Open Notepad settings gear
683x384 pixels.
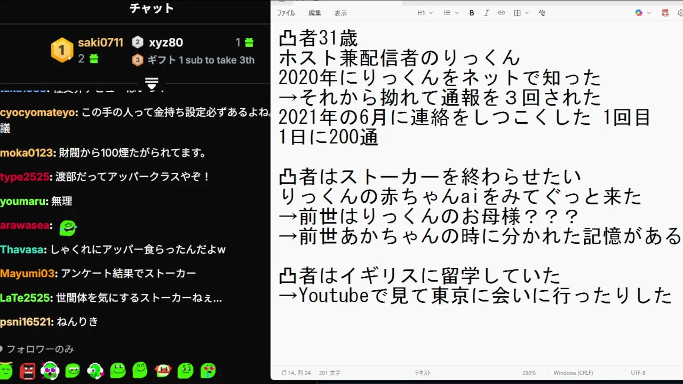(x=680, y=13)
